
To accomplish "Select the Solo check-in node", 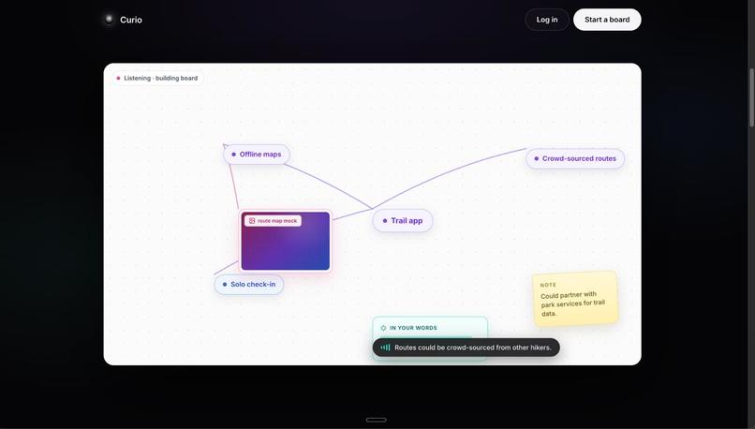I will [x=249, y=284].
